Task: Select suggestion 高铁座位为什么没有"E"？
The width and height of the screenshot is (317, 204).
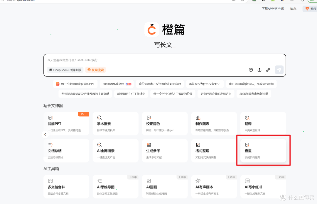Action: (205, 84)
